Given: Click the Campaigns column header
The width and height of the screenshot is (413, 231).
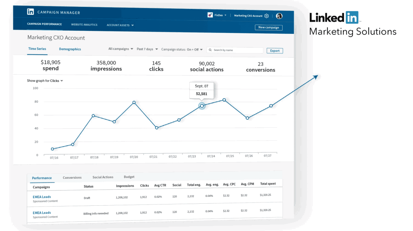Looking at the screenshot, I should pos(42,187).
